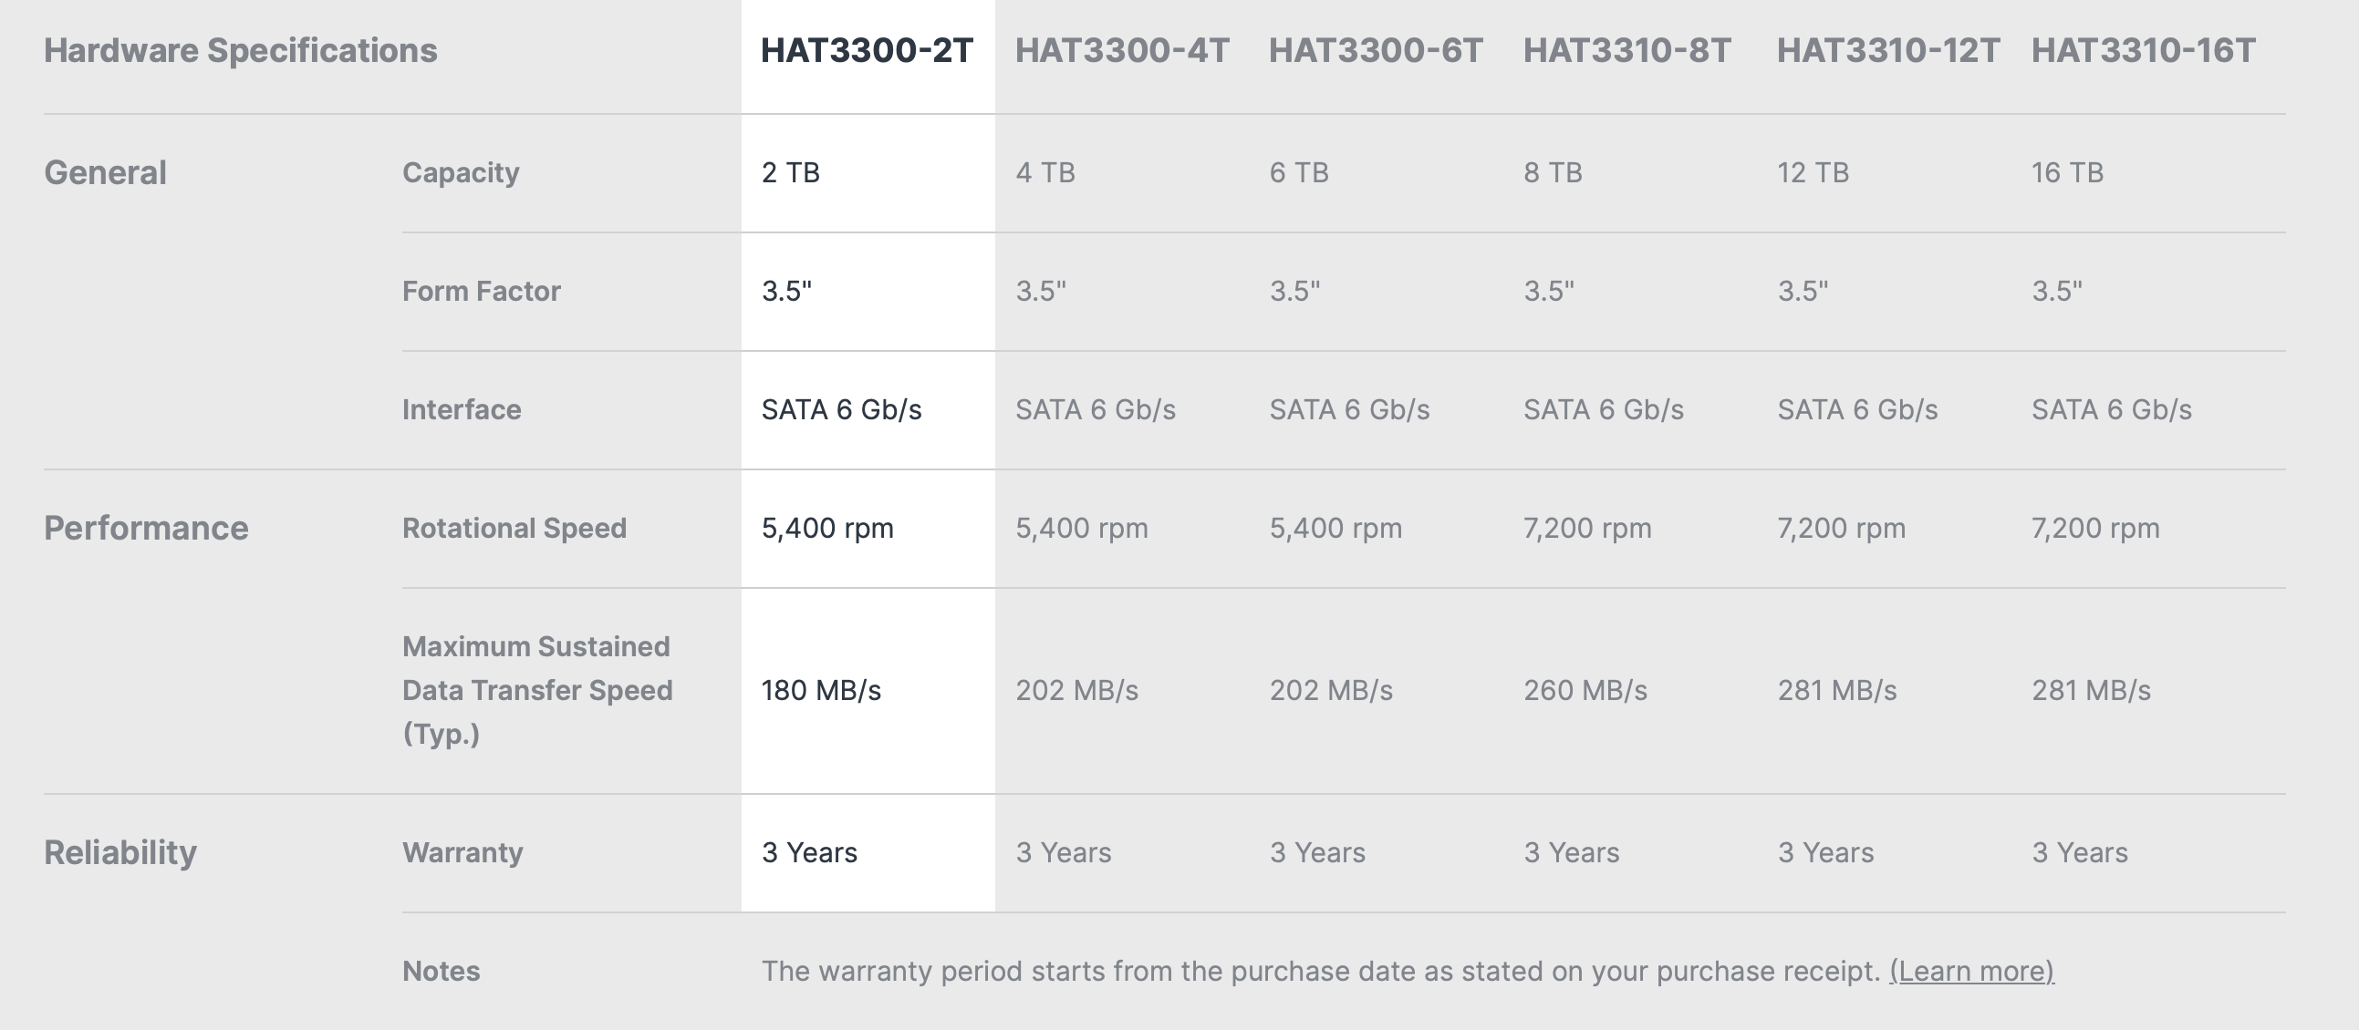Select the HAT3310-12T column header
The width and height of the screenshot is (2359, 1030).
click(x=1888, y=50)
